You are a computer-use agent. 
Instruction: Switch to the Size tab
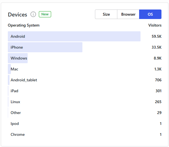[106, 14]
